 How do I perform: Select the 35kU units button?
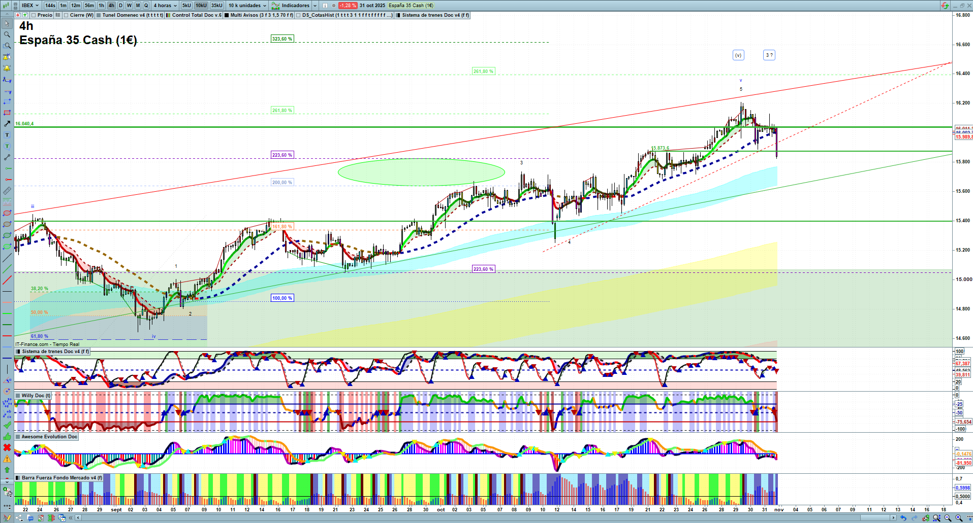pos(217,6)
